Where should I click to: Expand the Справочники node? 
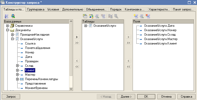pyautogui.click(x=7, y=26)
